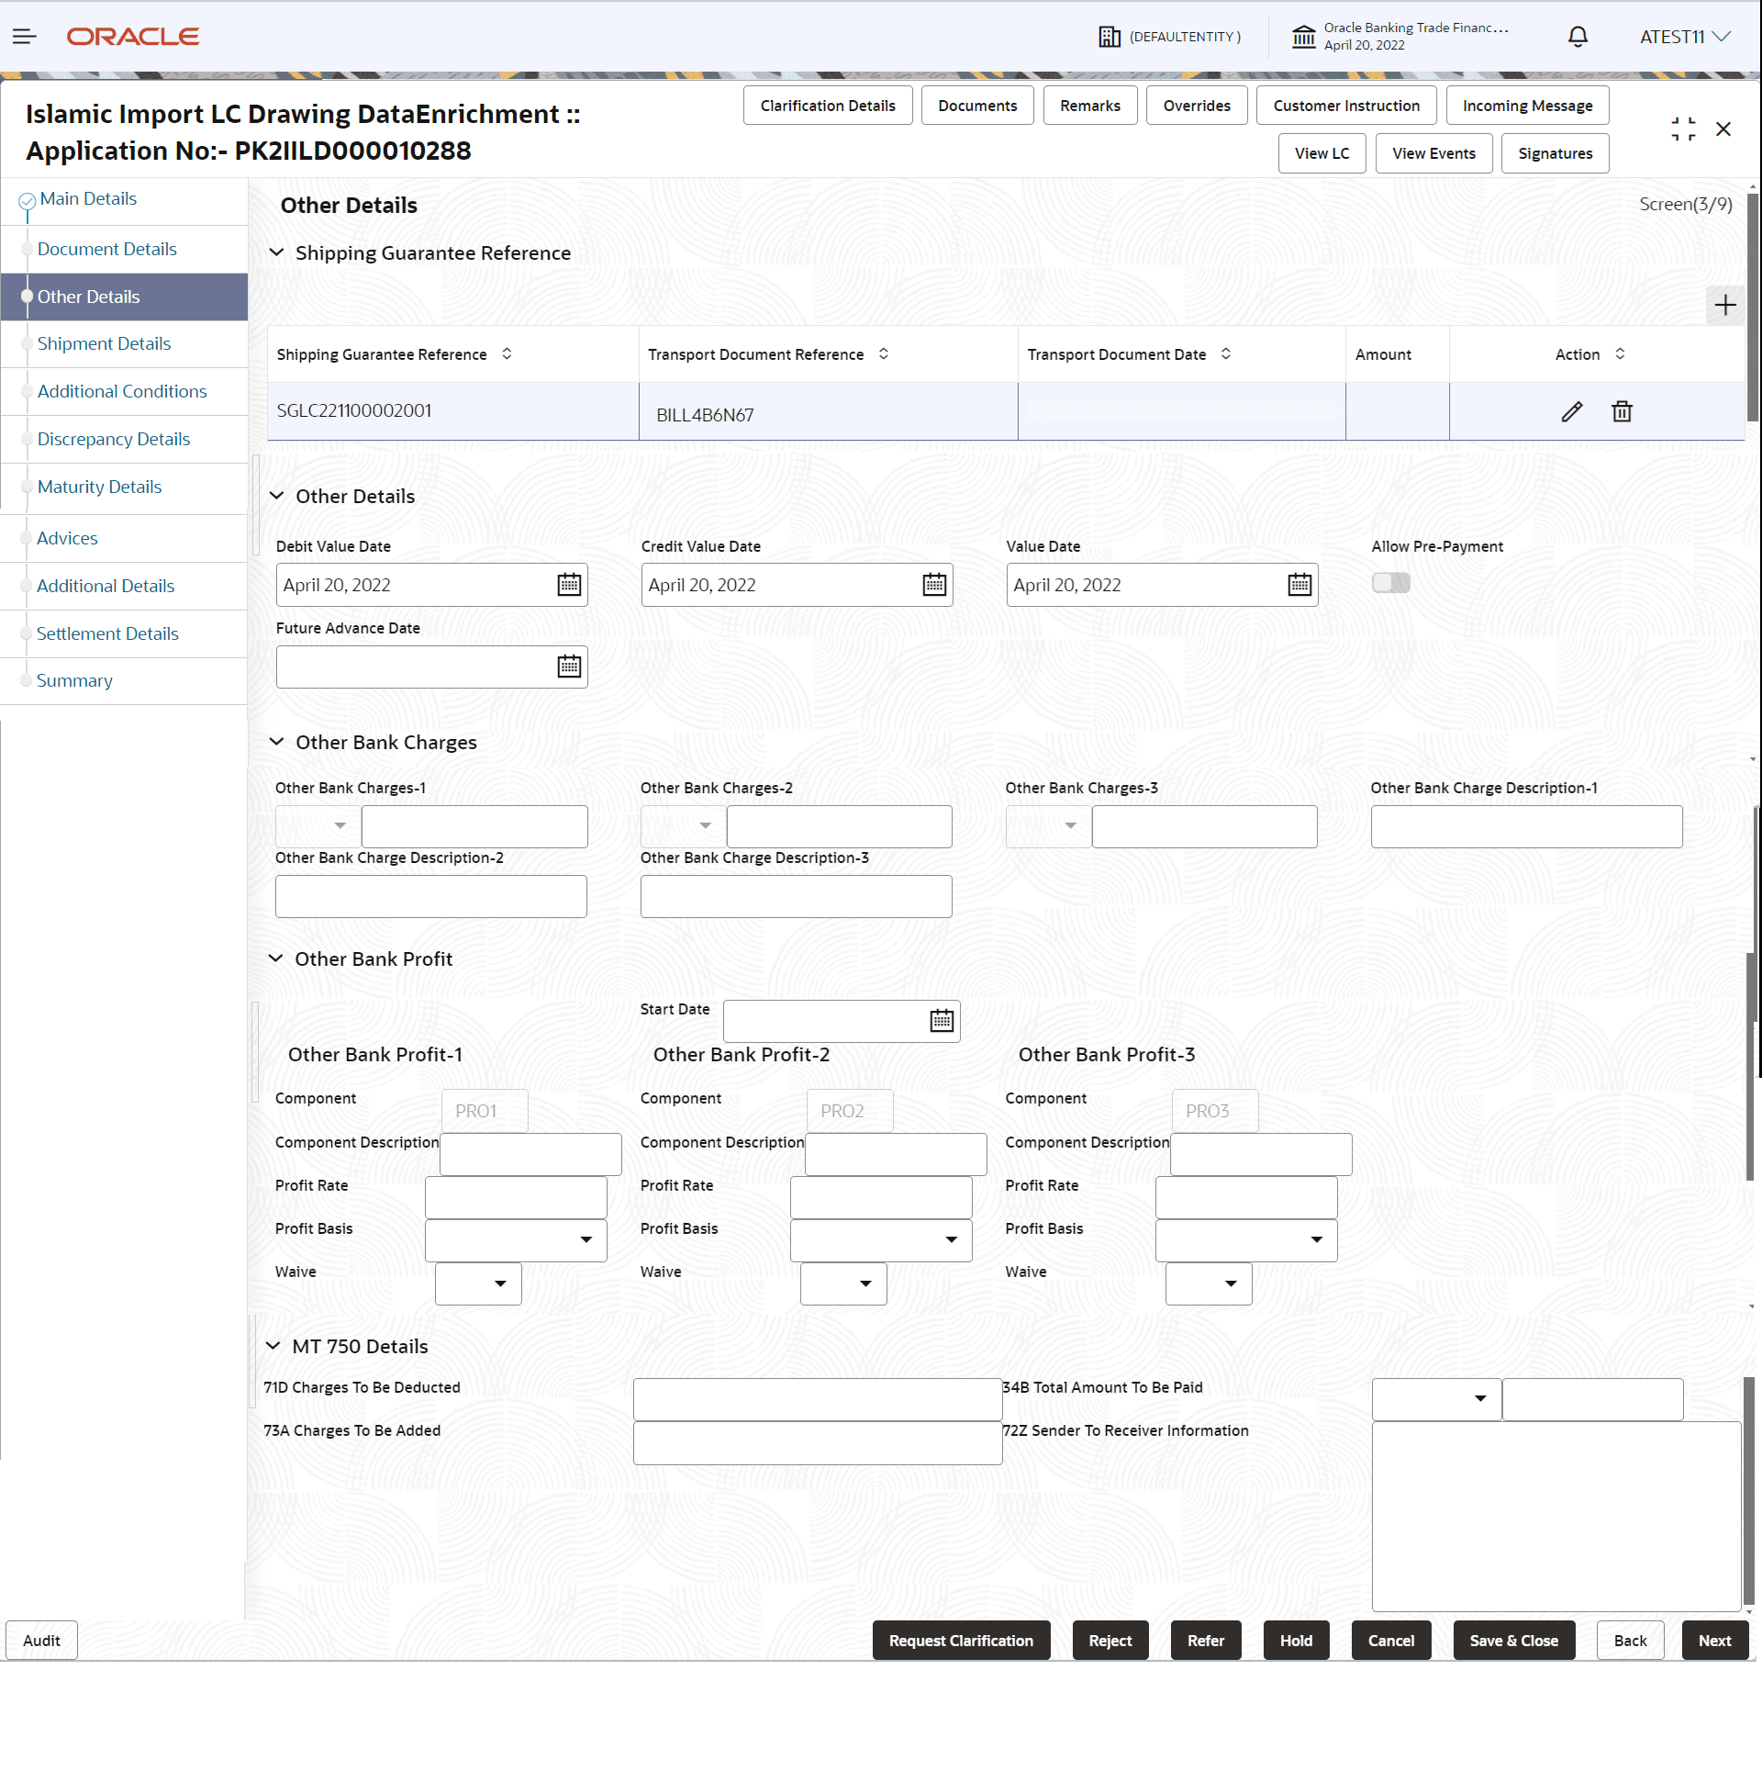Open the Future Advance Date calendar icon
Screen dimensions: 1762x1782
(x=569, y=667)
